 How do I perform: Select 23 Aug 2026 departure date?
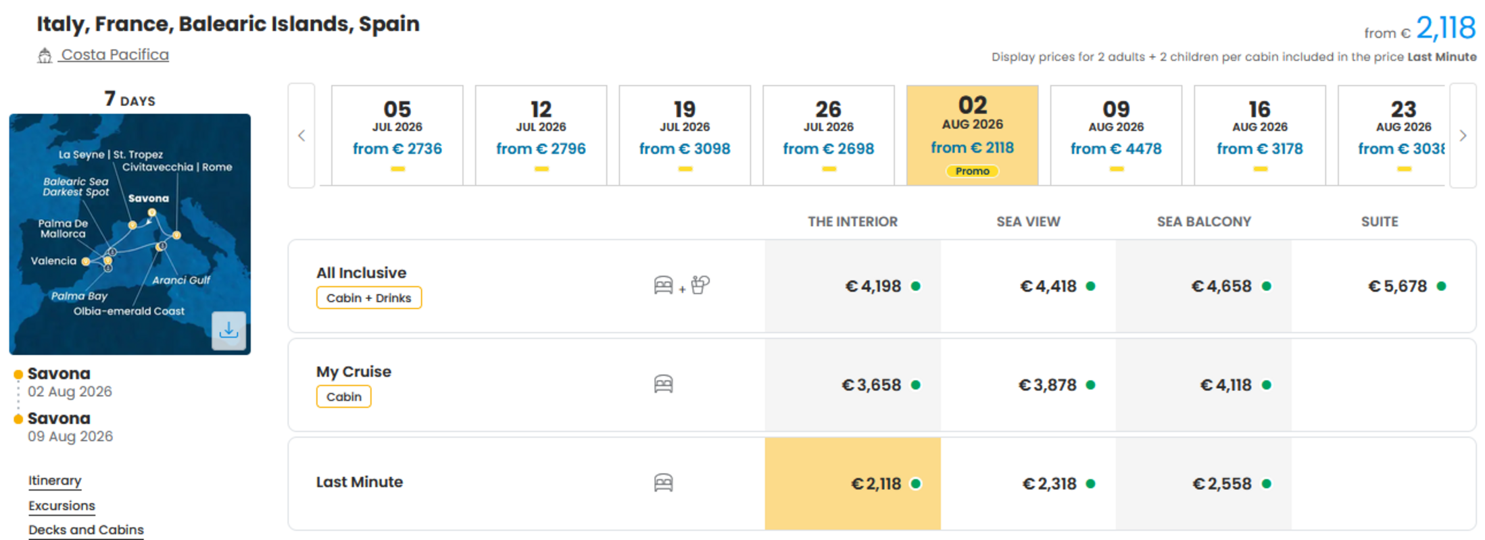[x=1392, y=135]
